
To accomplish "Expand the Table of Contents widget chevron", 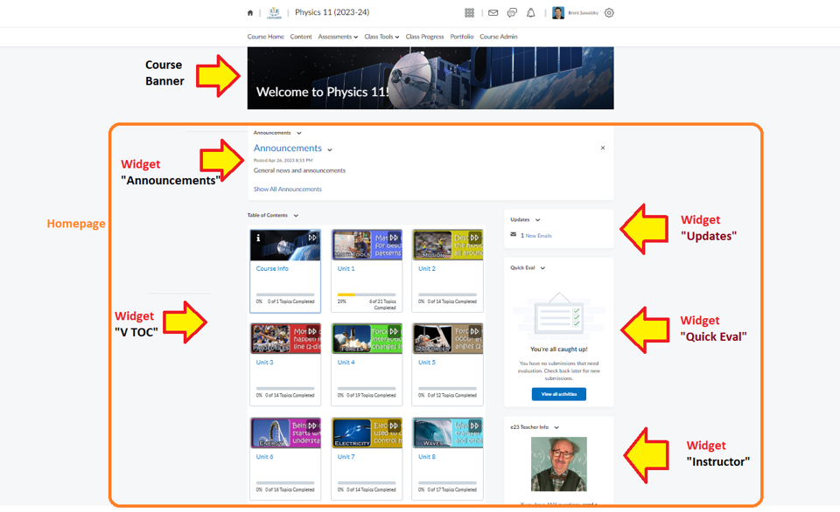I will pos(296,216).
